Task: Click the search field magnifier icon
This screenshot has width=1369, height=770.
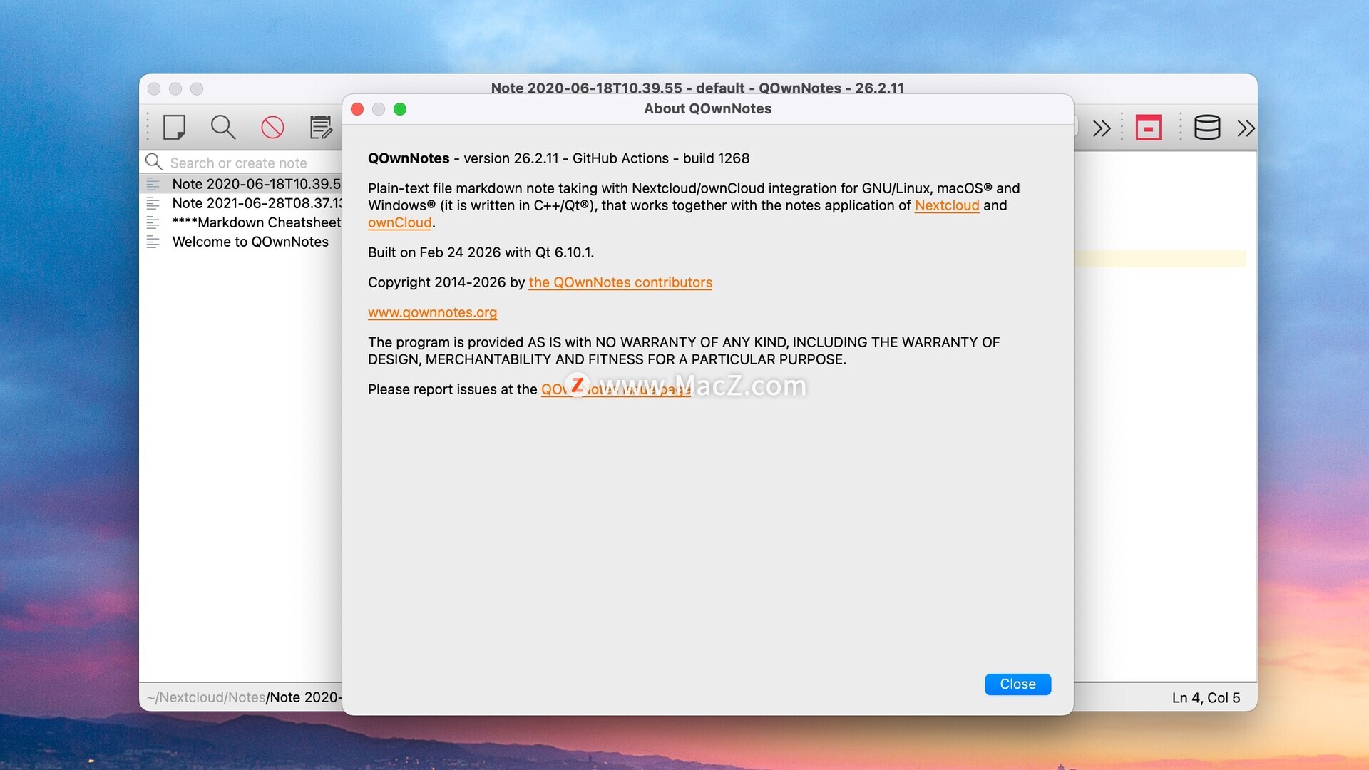Action: coord(154,163)
